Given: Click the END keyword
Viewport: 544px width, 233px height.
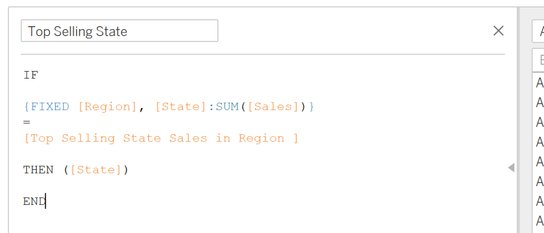Looking at the screenshot, I should [34, 202].
